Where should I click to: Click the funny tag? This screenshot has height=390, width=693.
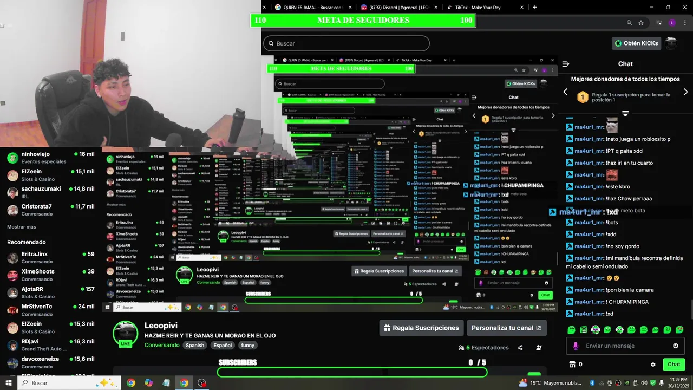(247, 346)
